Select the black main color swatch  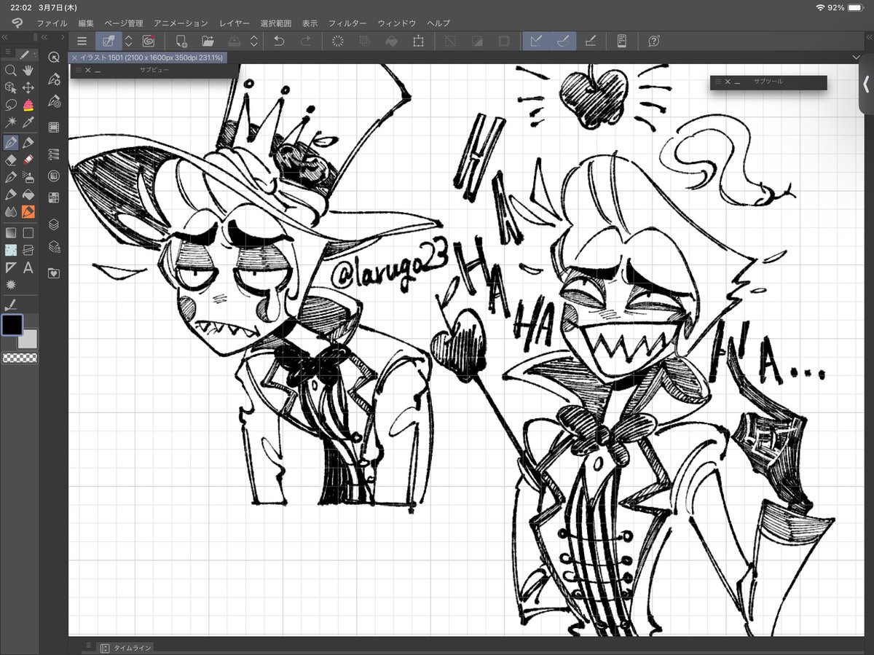[12, 325]
